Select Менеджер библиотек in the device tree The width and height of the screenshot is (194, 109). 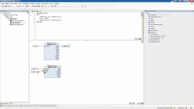(18, 21)
